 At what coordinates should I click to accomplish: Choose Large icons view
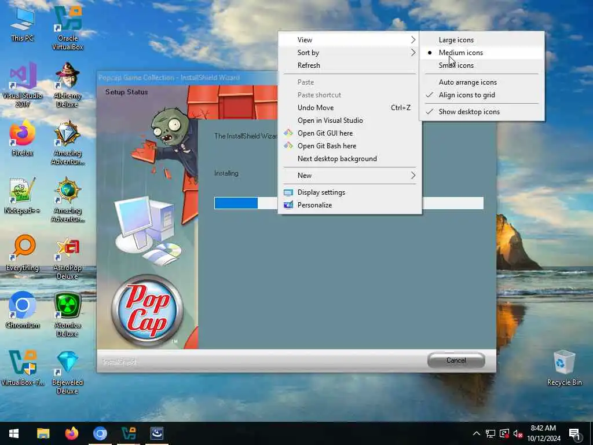click(x=482, y=40)
